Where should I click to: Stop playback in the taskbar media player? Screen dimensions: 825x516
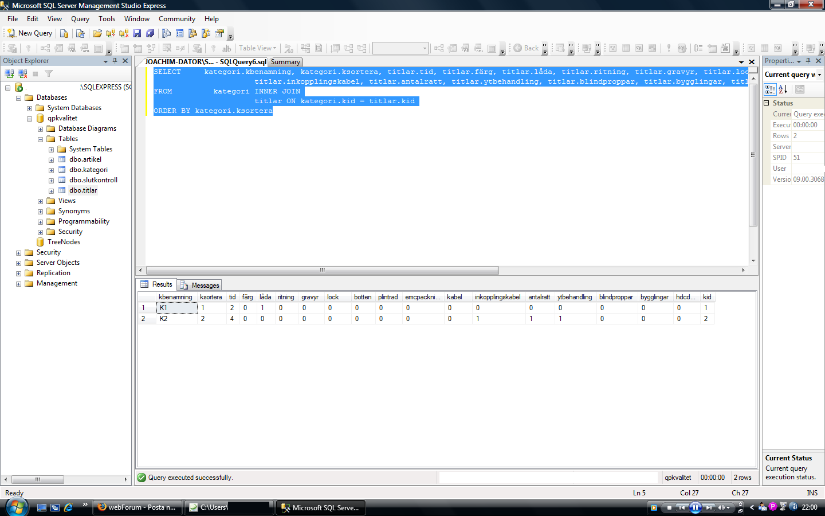pos(669,507)
